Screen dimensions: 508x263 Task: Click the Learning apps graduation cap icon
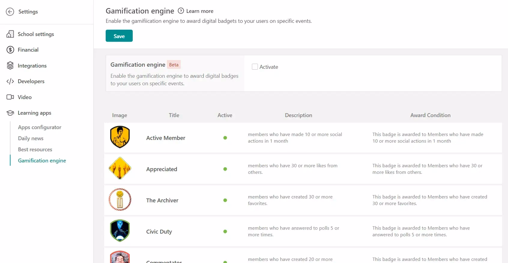tap(10, 113)
